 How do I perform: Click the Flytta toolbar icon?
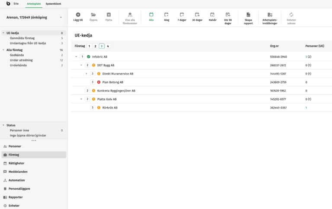[x=109, y=15]
